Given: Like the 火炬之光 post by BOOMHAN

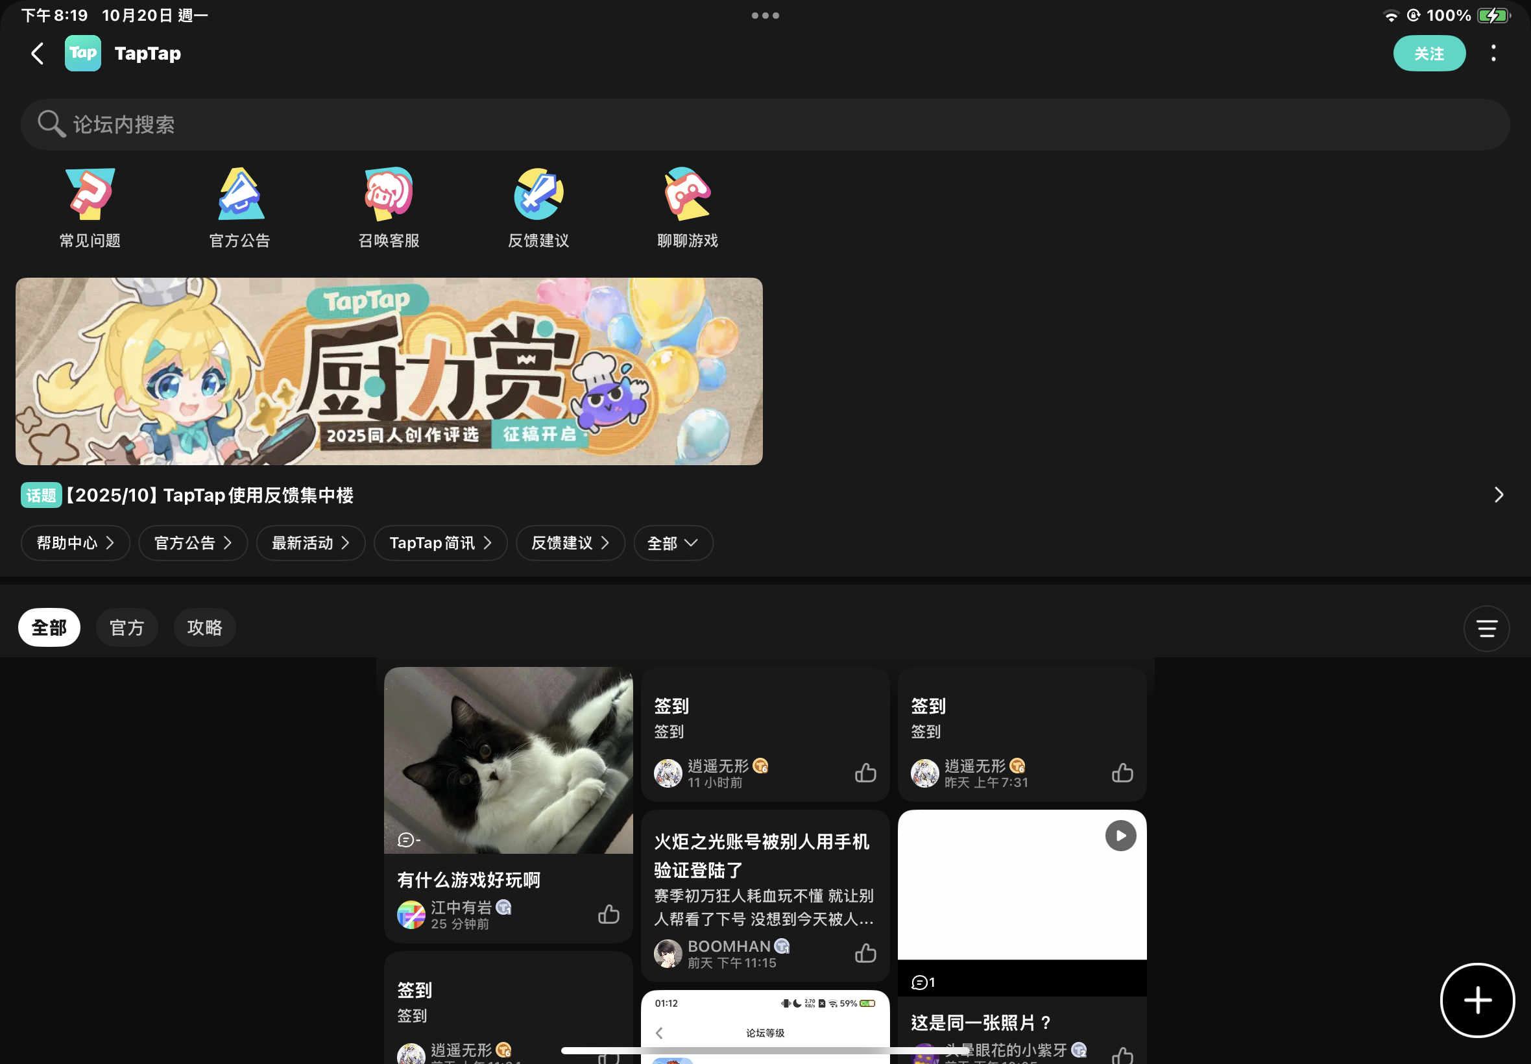Looking at the screenshot, I should (x=865, y=952).
